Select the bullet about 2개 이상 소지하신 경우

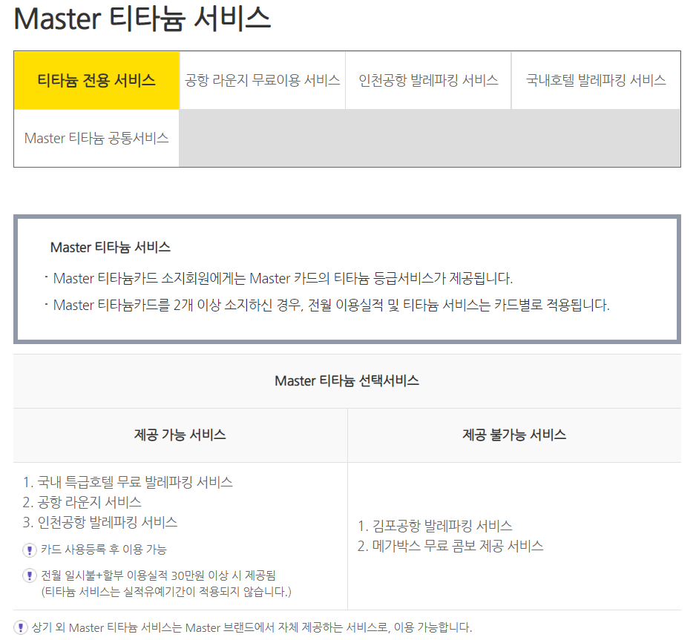[x=331, y=305]
